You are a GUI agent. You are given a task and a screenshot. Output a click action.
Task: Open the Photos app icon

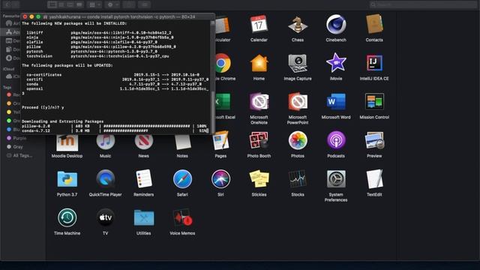298,140
